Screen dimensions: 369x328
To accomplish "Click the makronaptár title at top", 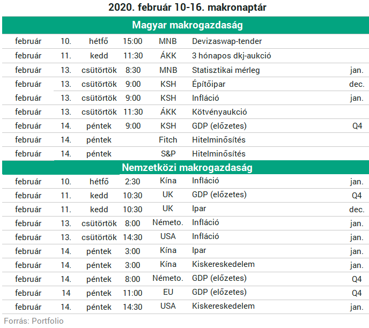I will (x=187, y=8).
